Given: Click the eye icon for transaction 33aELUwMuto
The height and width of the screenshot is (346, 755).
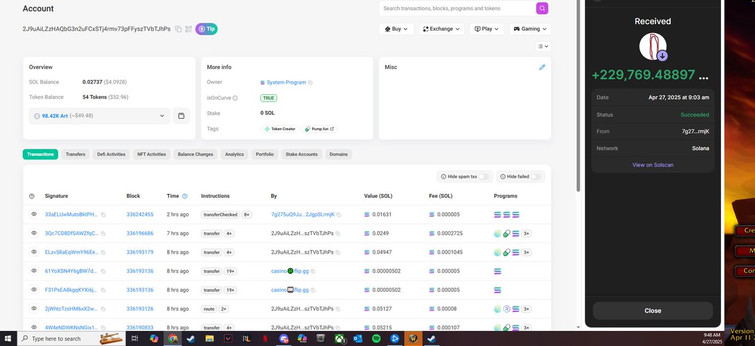Looking at the screenshot, I should (x=35, y=214).
